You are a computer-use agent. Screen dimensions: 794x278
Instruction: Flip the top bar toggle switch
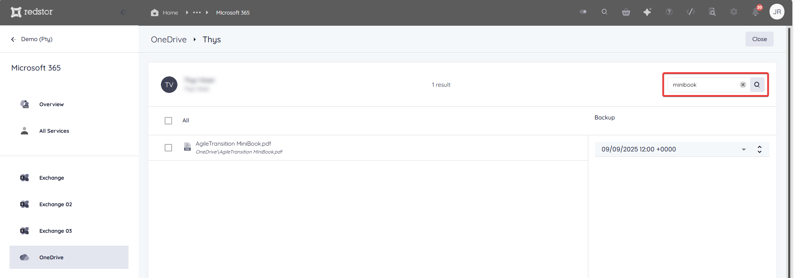(583, 12)
